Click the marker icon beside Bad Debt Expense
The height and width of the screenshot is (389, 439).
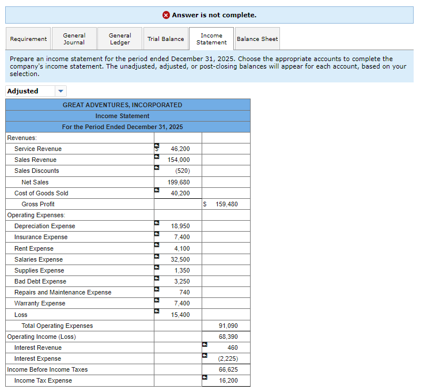click(x=157, y=278)
